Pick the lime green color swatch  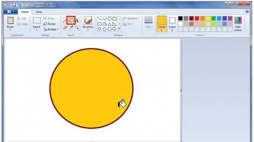pos(213,24)
